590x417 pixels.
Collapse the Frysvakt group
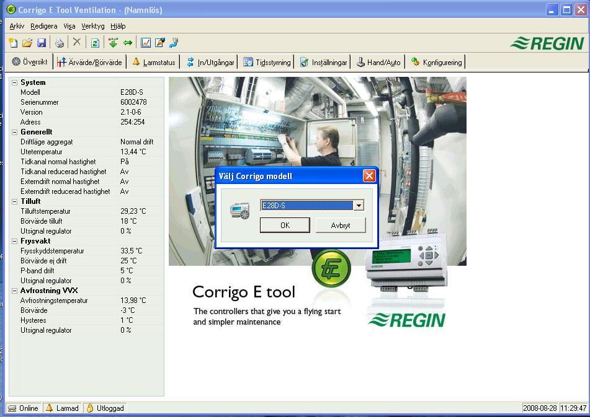point(15,241)
